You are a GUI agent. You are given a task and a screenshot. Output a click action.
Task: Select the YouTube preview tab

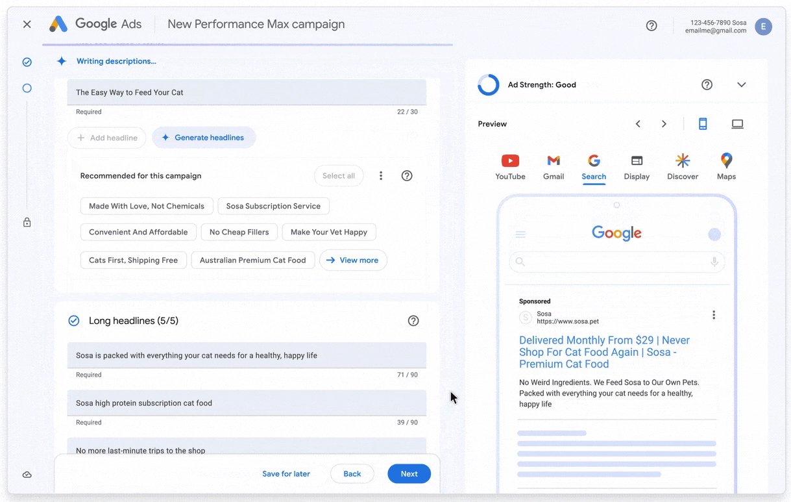511,168
